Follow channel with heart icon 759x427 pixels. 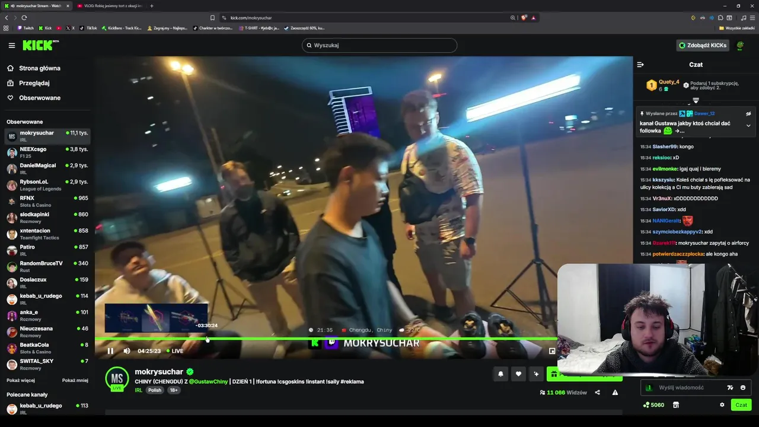pyautogui.click(x=518, y=374)
